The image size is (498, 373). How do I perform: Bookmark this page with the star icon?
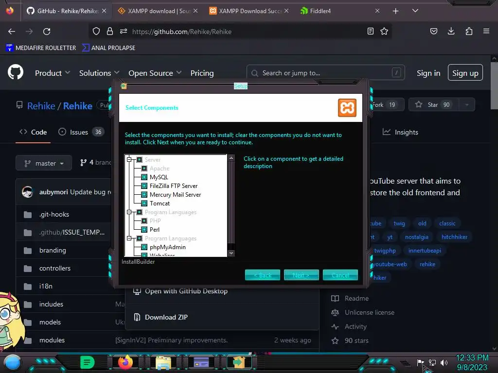pyautogui.click(x=384, y=31)
